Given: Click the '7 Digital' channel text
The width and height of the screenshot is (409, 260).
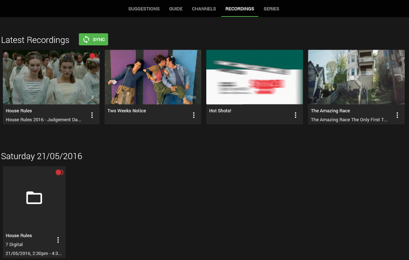Looking at the screenshot, I should click(14, 245).
